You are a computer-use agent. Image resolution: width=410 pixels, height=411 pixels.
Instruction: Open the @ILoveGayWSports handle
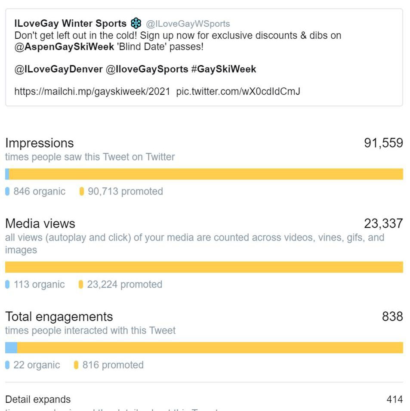point(188,24)
